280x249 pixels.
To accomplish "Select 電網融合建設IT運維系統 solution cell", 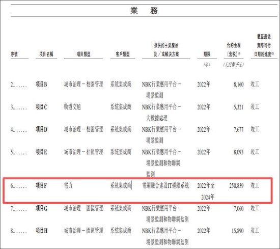I will coord(165,185).
